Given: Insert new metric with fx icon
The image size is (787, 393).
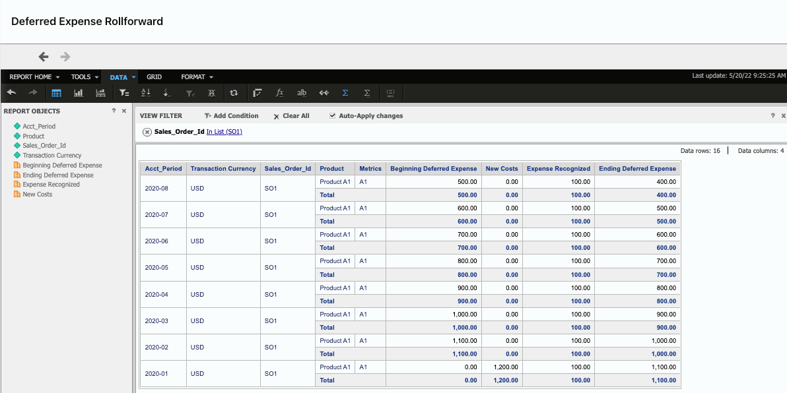Looking at the screenshot, I should (x=280, y=93).
